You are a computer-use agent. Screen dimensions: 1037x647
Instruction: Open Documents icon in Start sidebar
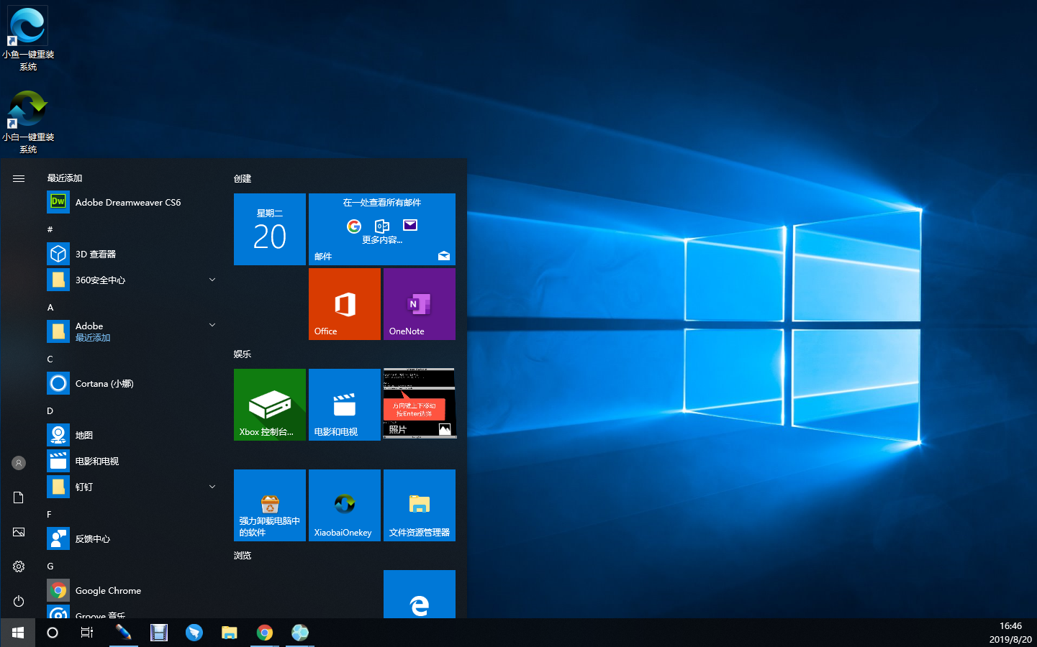pyautogui.click(x=19, y=497)
